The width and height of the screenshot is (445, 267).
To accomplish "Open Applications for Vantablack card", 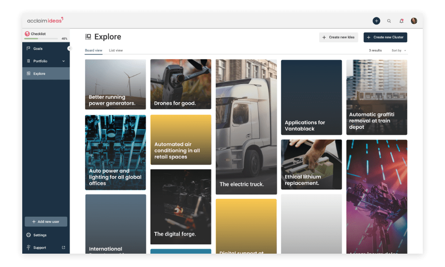I will point(311,97).
